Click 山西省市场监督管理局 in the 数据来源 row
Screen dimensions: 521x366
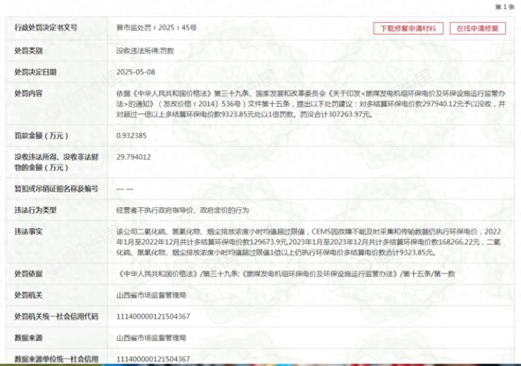[151, 338]
